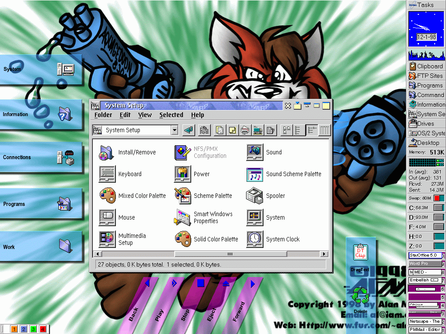Open Desktop in the Tasks bar

[x=426, y=143]
